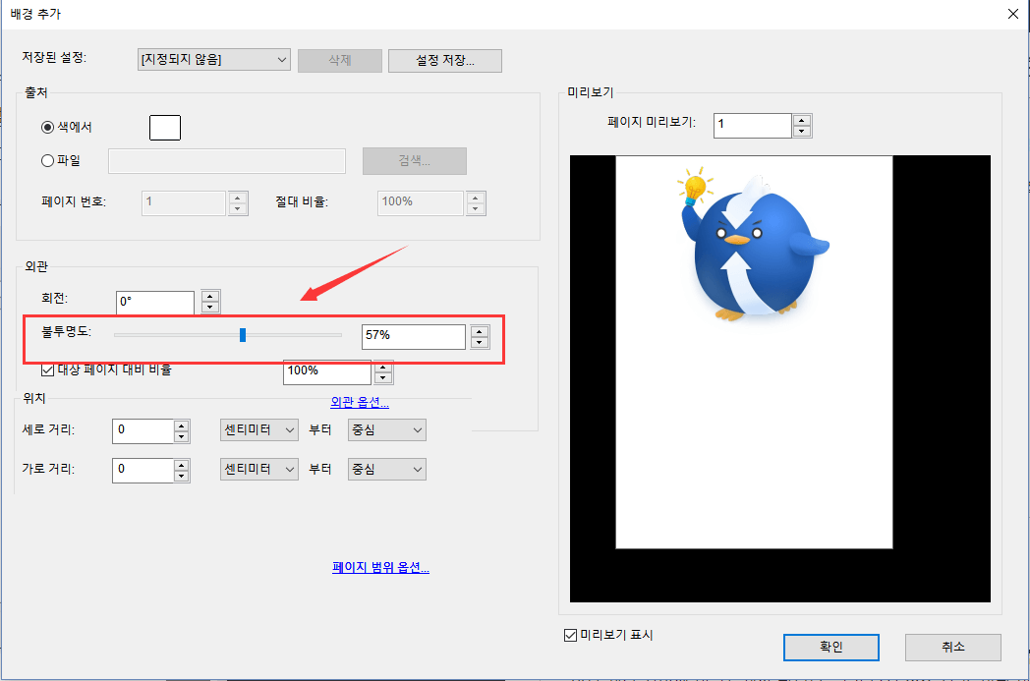Toggle the 미리보기 표시 checkbox

point(569,635)
